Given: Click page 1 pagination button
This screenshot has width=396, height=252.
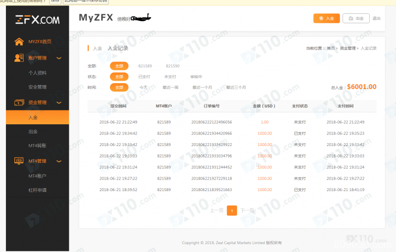Looking at the screenshot, I should click(x=232, y=210).
